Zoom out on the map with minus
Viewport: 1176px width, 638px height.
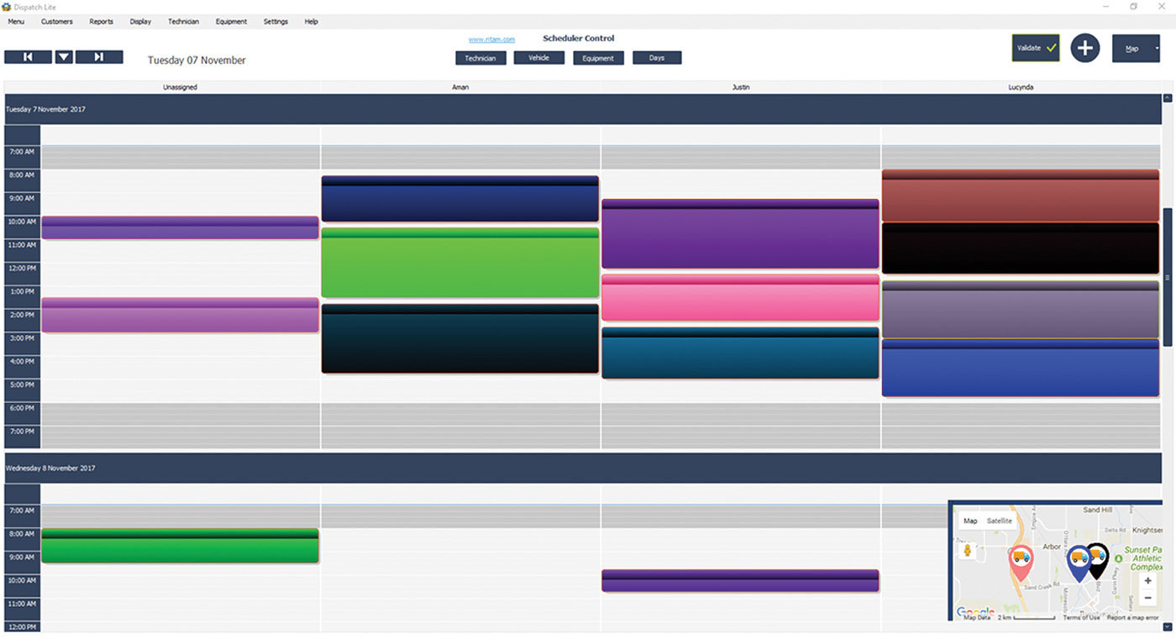tap(1147, 598)
